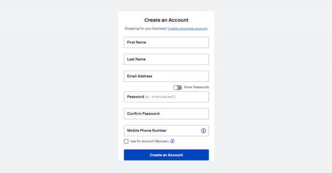Focus the Password entry field
This screenshot has width=332, height=173.
[x=166, y=97]
